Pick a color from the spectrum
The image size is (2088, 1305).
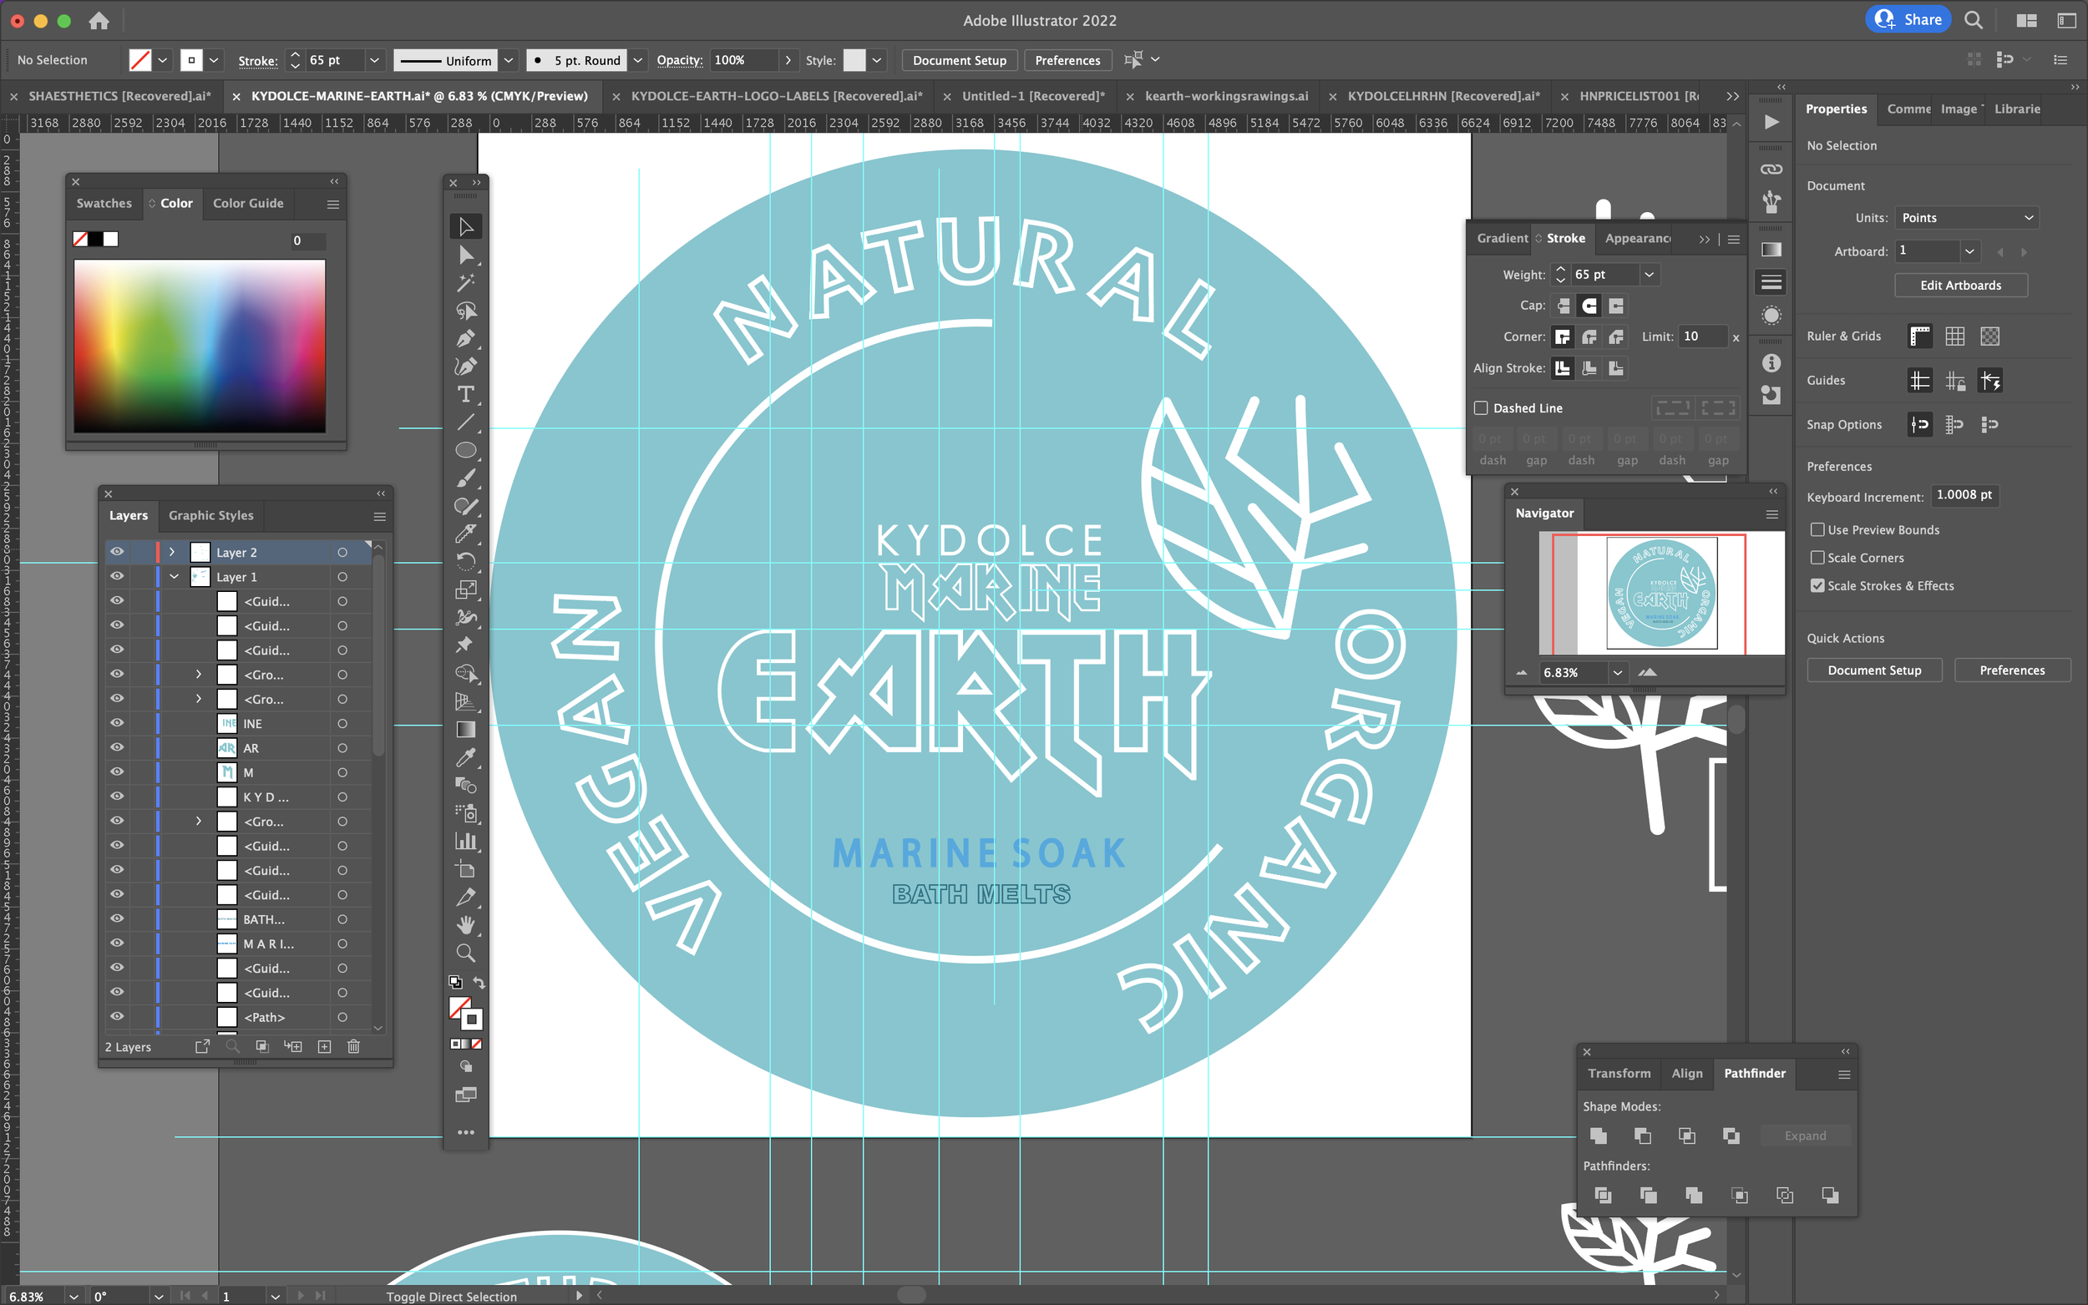click(x=200, y=346)
